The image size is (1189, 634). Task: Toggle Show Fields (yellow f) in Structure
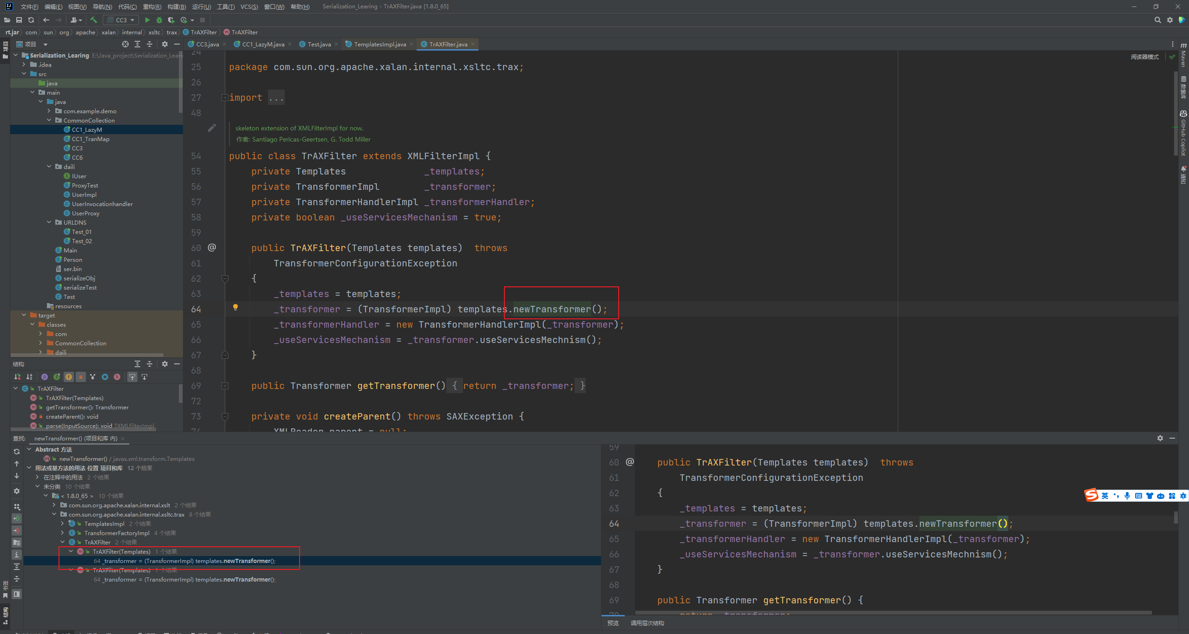(69, 377)
